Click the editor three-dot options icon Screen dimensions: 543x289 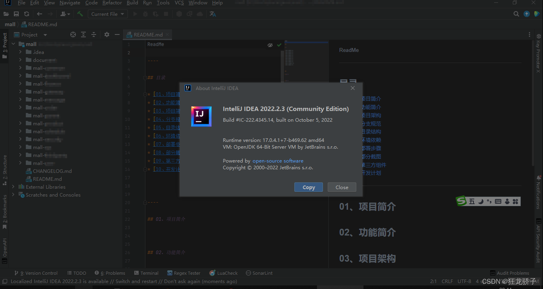[x=529, y=34]
